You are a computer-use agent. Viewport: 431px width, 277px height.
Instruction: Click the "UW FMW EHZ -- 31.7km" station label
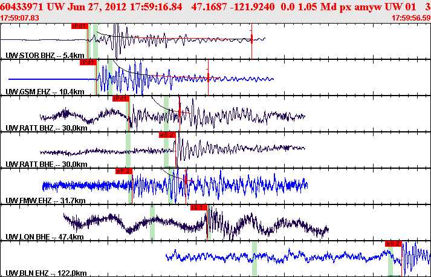45,201
